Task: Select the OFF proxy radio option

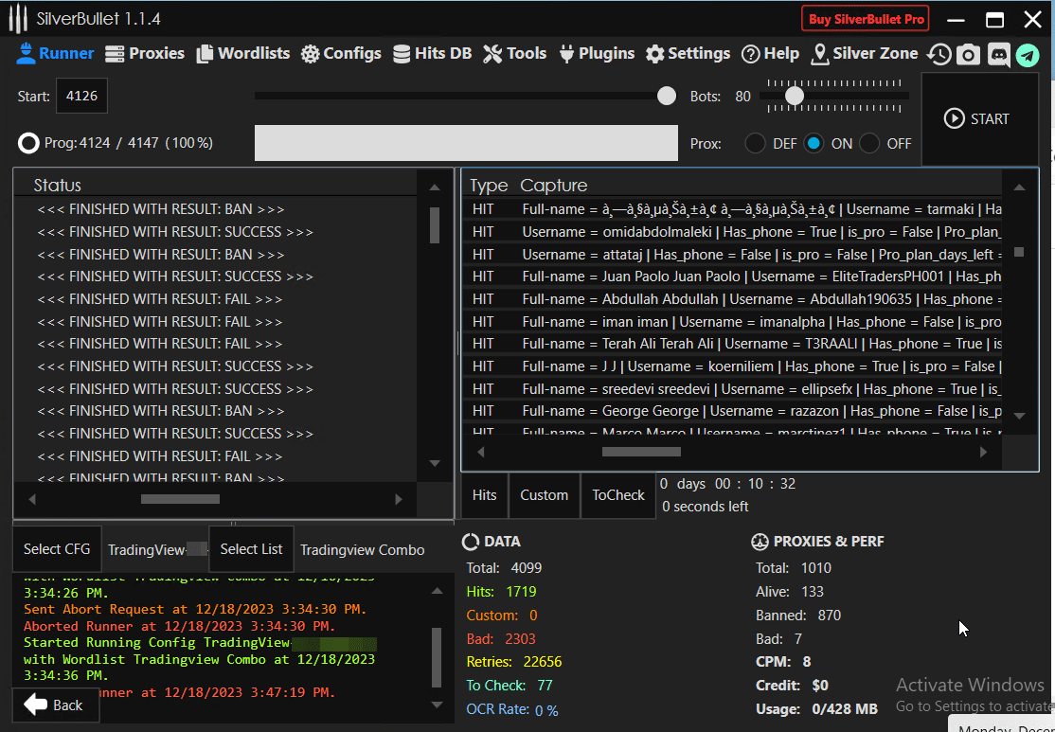Action: coord(870,144)
